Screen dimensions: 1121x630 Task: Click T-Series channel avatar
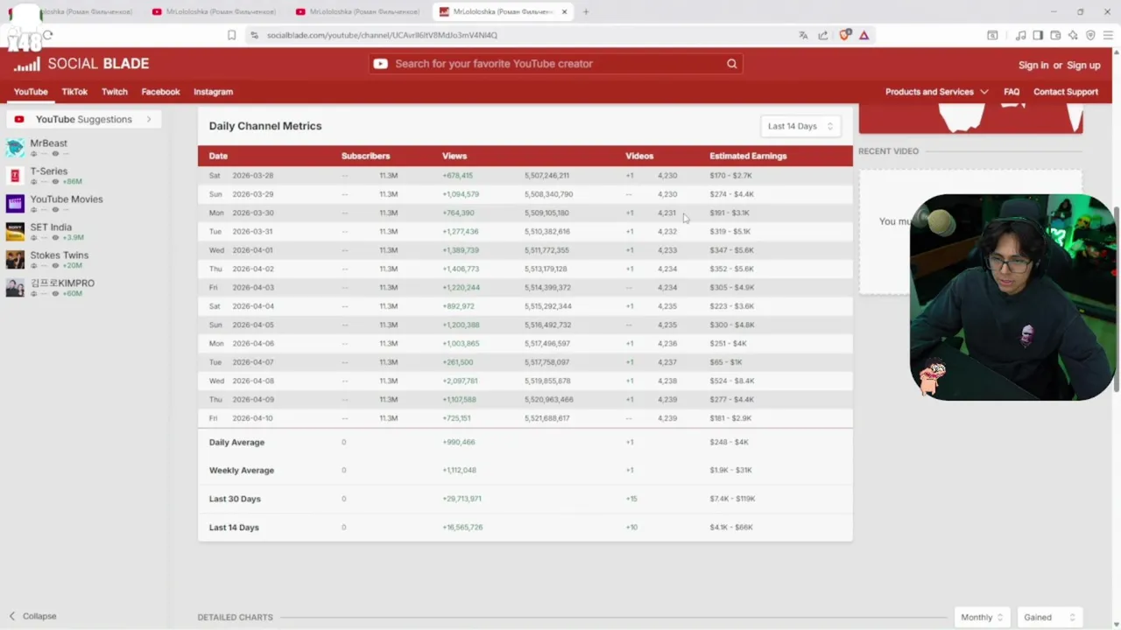(15, 176)
